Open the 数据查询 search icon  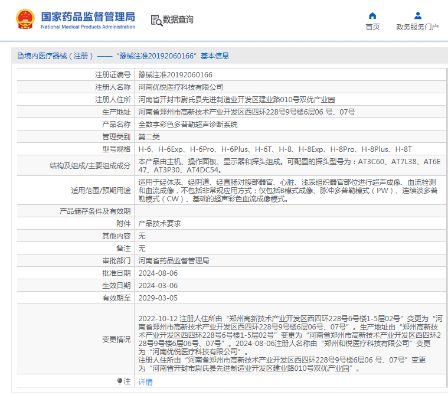point(156,20)
